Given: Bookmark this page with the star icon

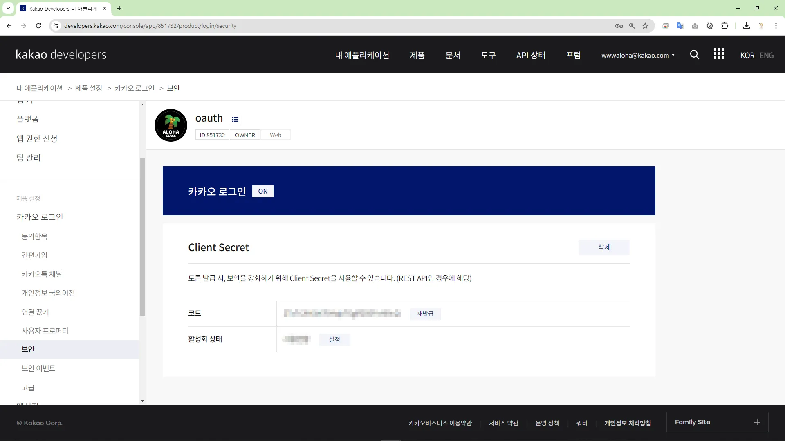Looking at the screenshot, I should pos(645,26).
